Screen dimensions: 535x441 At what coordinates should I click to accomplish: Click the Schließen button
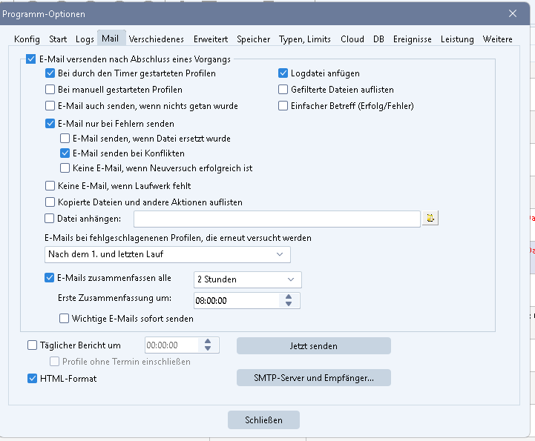tap(263, 420)
